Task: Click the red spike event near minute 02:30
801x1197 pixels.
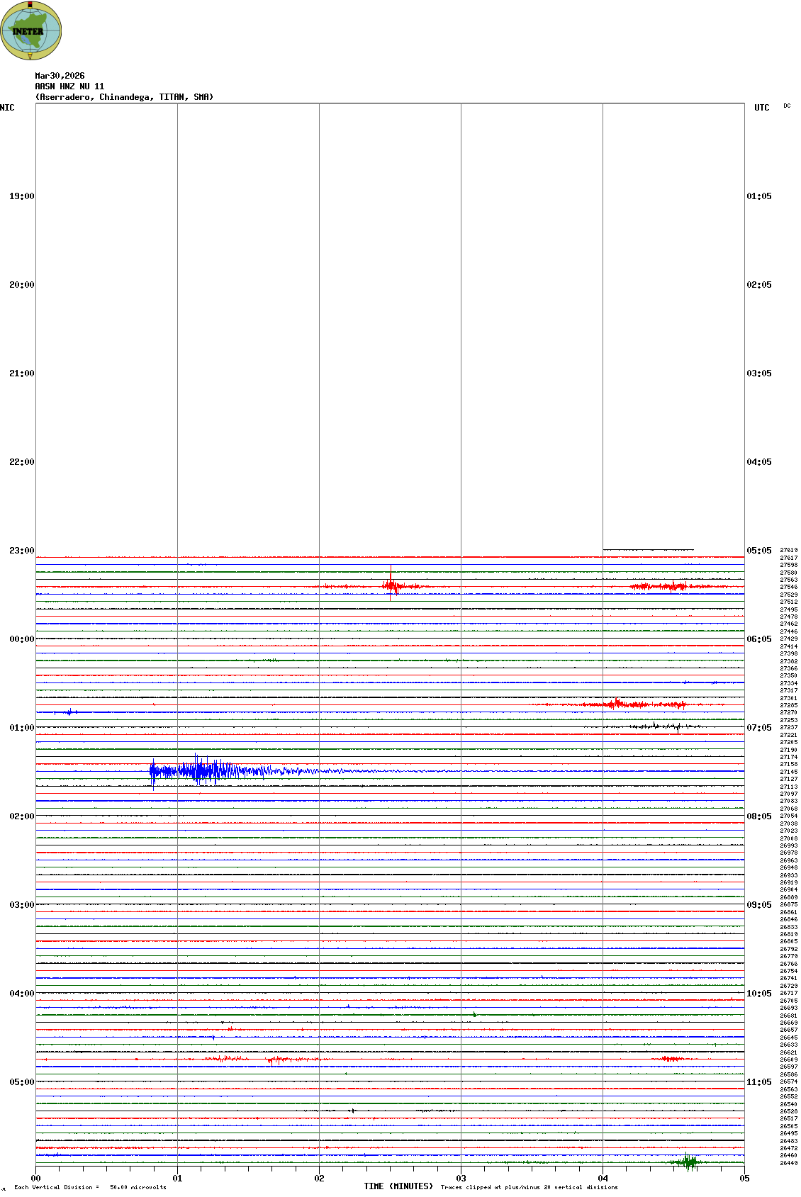Action: [x=391, y=586]
